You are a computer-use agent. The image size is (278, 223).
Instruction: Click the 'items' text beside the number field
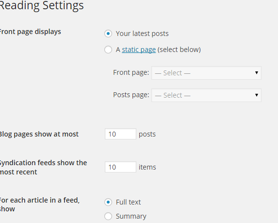pos(147,167)
